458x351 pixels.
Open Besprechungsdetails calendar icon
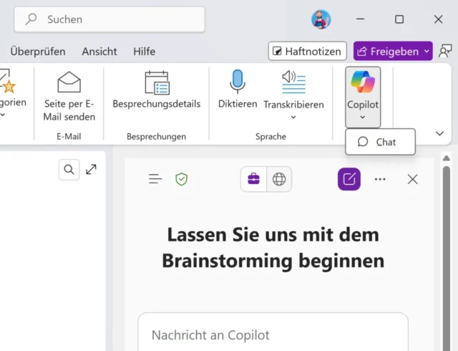point(157,83)
